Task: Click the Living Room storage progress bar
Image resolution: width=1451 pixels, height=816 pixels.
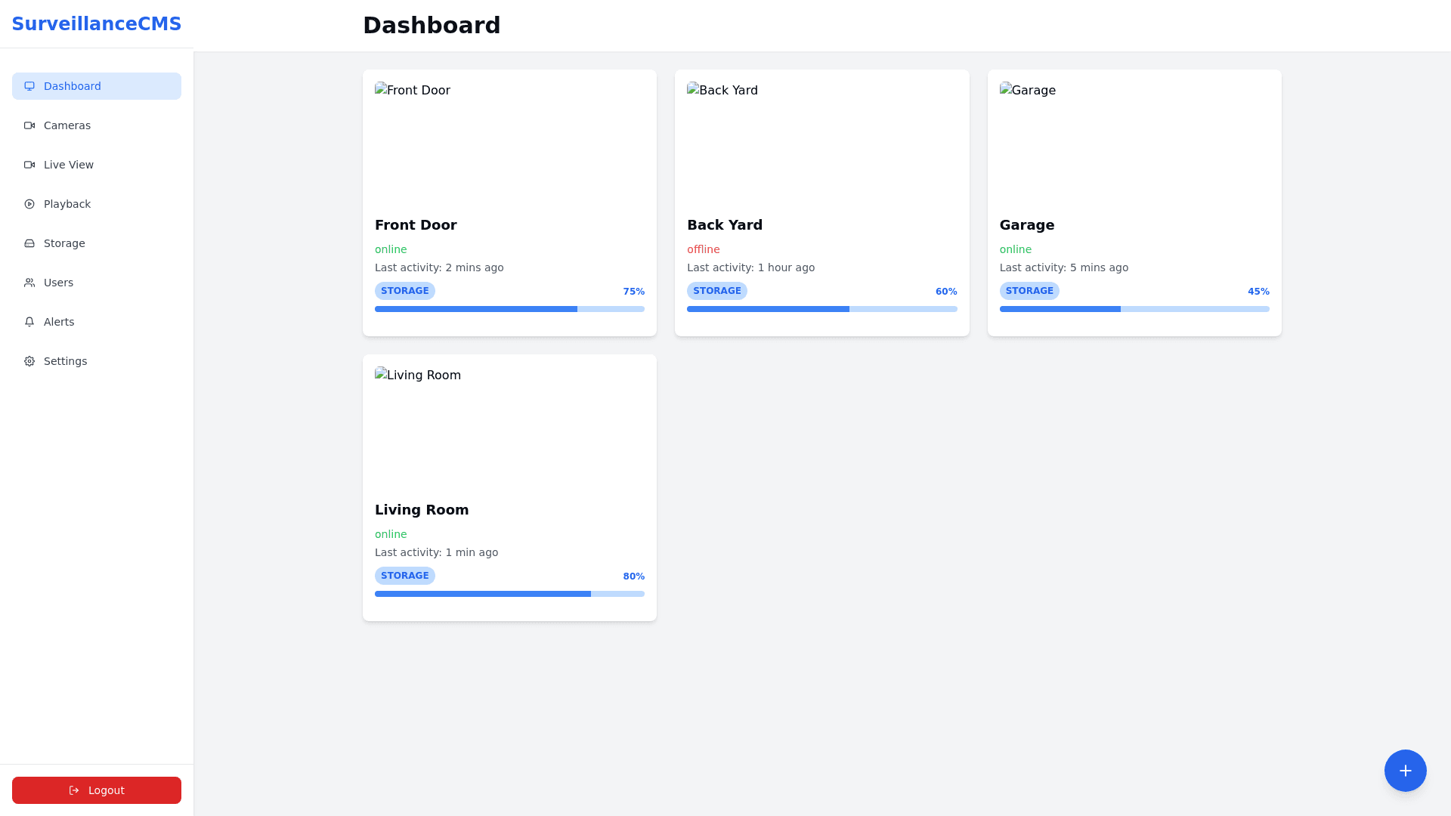Action: point(509,594)
